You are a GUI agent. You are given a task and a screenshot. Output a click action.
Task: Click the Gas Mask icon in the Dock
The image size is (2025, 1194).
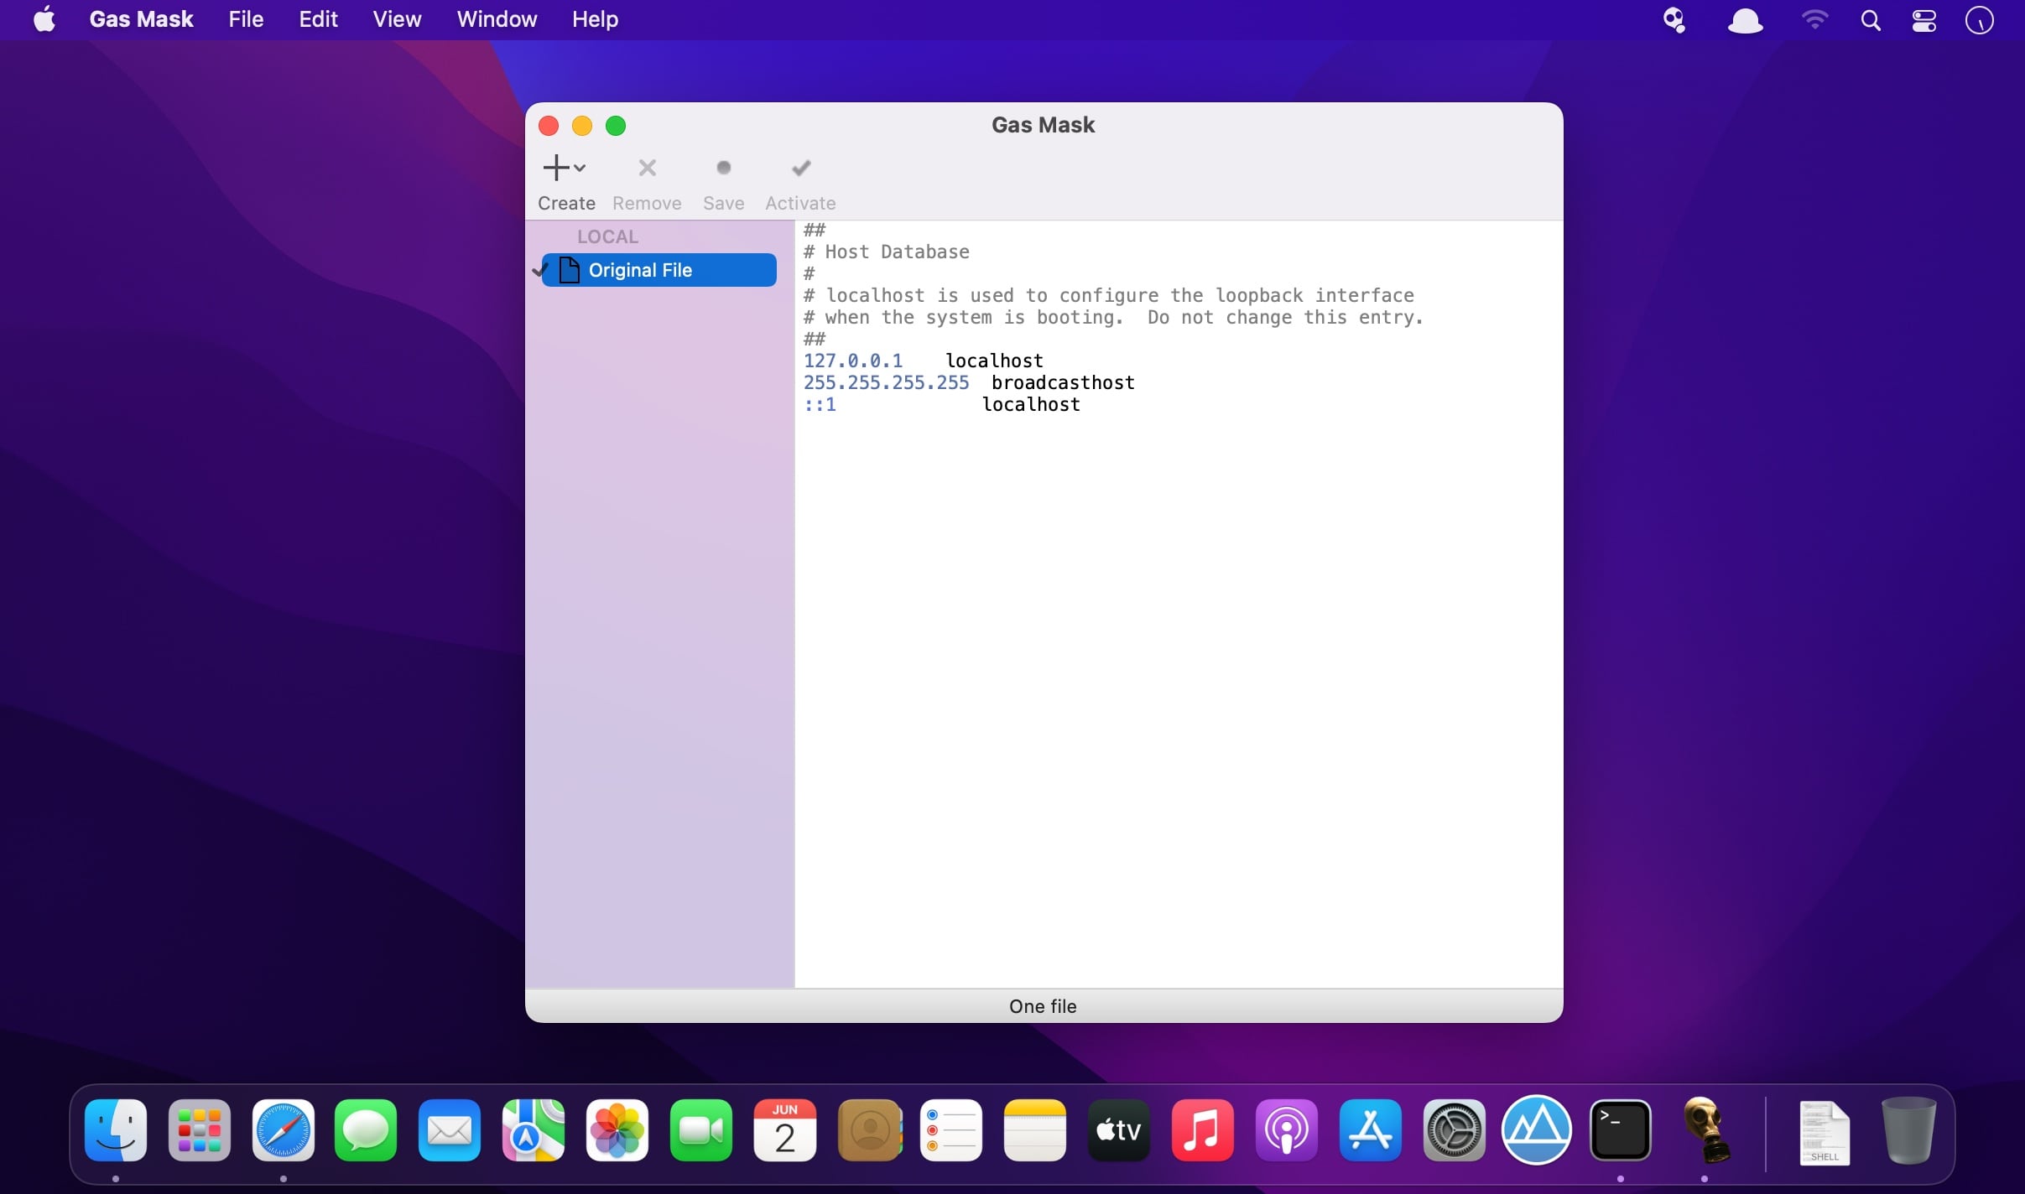click(x=1705, y=1130)
